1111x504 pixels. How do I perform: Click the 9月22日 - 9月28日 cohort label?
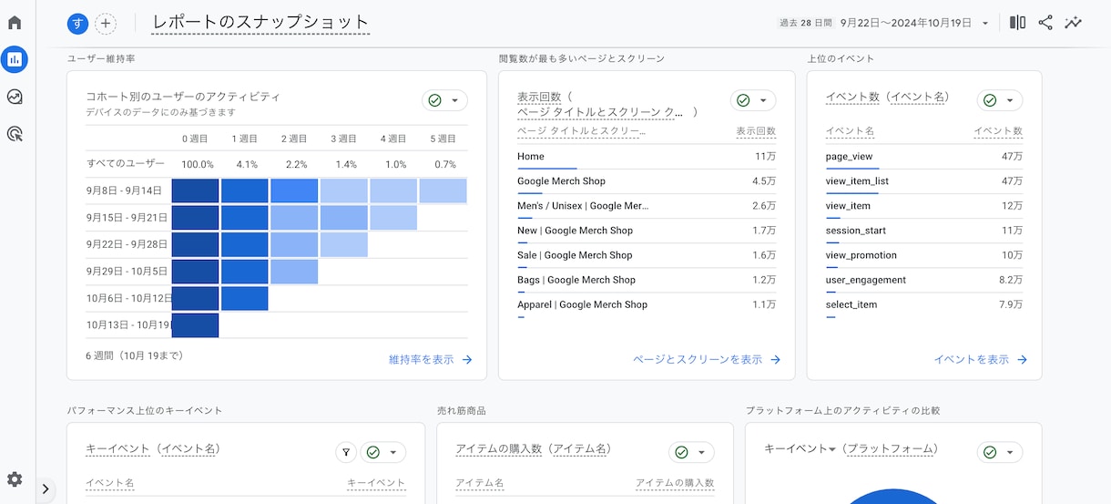tap(127, 244)
